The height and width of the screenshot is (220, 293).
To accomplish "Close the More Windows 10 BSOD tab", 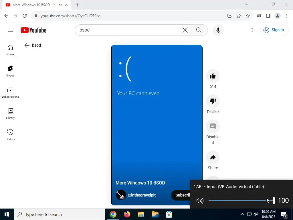I will tap(66, 5).
